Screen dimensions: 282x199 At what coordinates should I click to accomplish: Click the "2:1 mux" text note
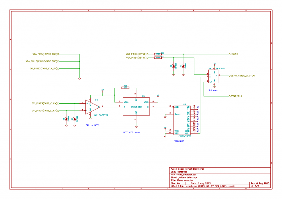pos(213,90)
